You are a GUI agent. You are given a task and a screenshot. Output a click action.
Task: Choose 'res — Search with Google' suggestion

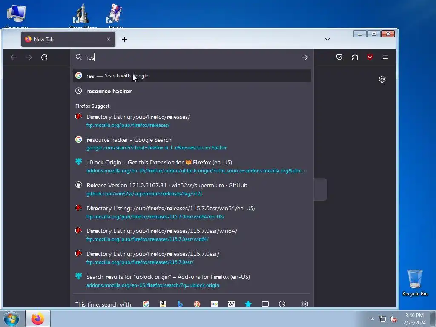192,76
